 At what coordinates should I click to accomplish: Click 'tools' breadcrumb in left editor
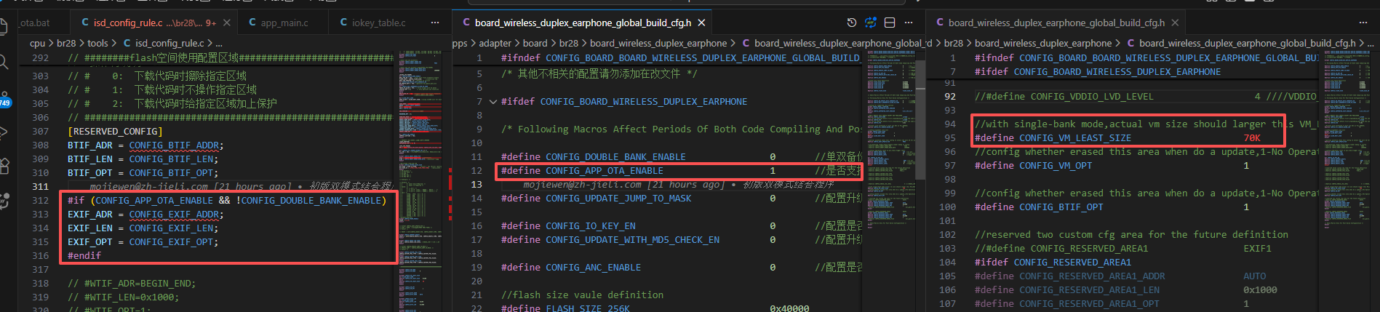point(97,43)
